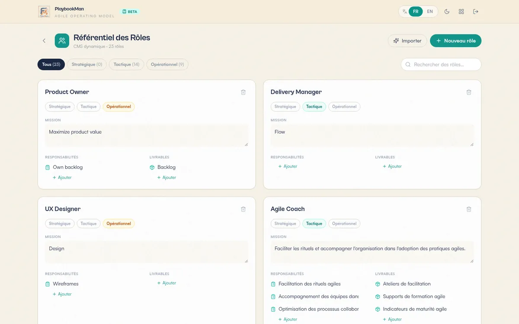Show all roles with Tous filter
The image size is (519, 324).
coord(51,64)
